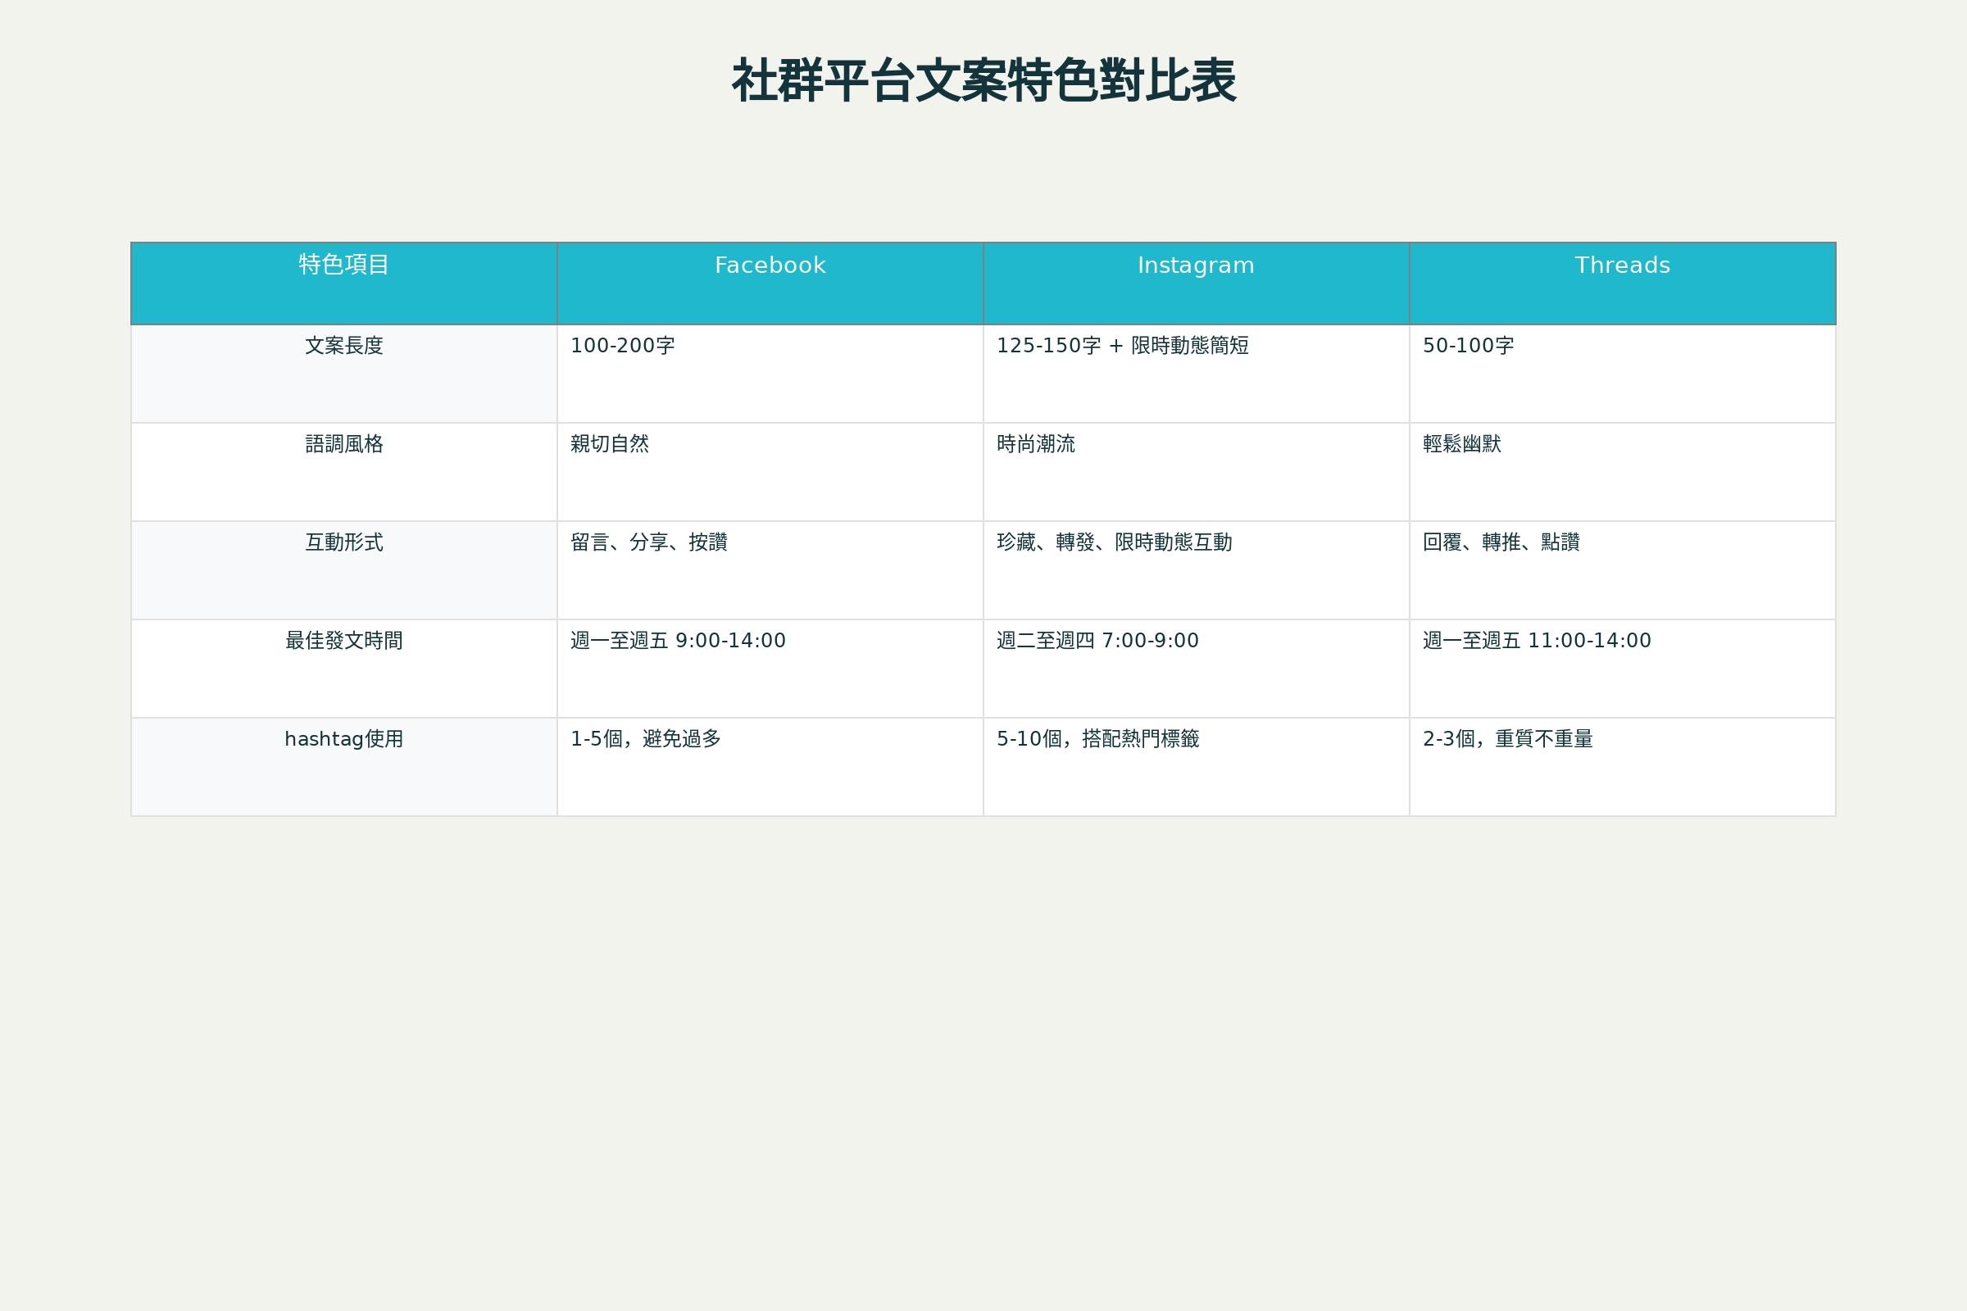Click the 特色項目 header cell
This screenshot has width=1967, height=1311.
point(343,265)
